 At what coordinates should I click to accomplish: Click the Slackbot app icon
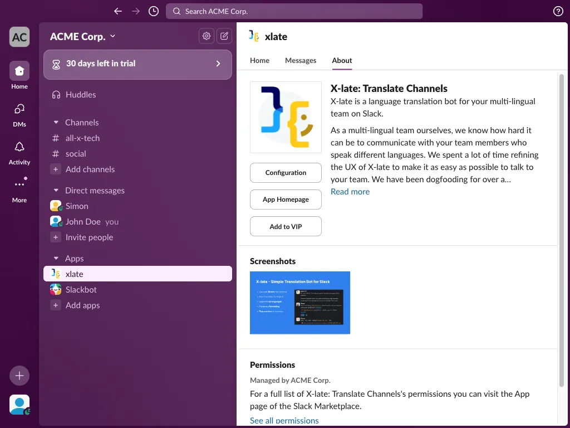[x=56, y=290]
